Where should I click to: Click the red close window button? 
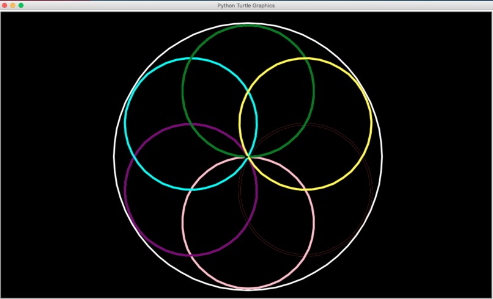tap(4, 5)
